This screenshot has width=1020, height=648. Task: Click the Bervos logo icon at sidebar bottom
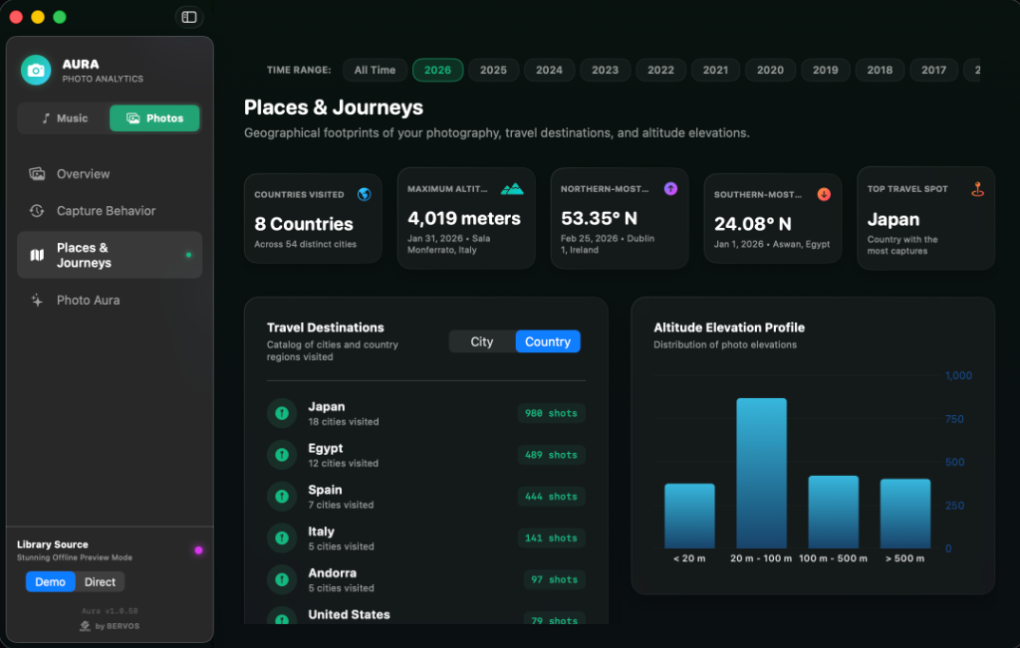tap(85, 626)
